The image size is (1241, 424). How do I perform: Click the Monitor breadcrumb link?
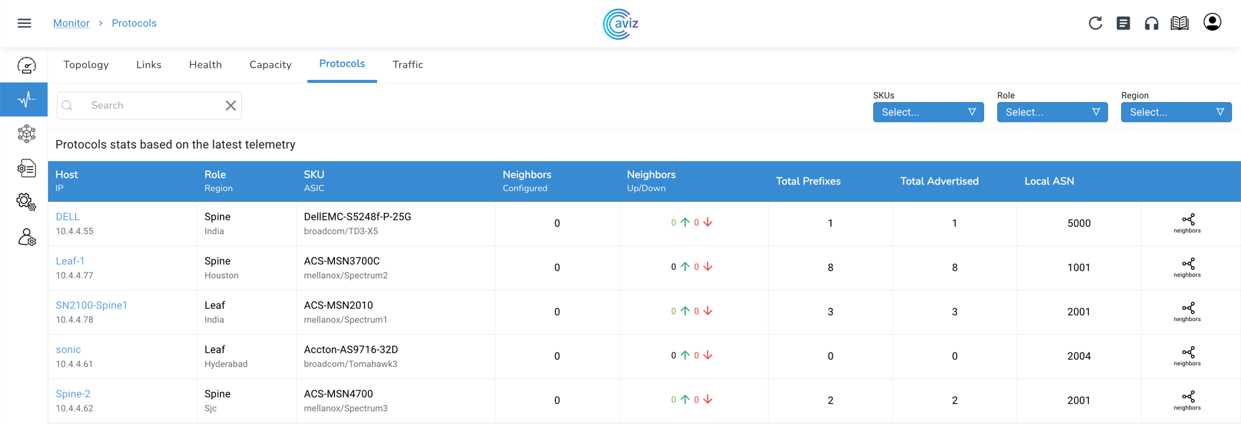pyautogui.click(x=71, y=23)
